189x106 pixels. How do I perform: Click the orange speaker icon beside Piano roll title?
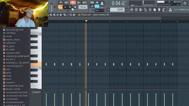click(79, 15)
